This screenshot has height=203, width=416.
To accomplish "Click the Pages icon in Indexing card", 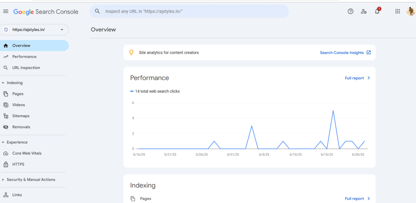I will [133, 199].
